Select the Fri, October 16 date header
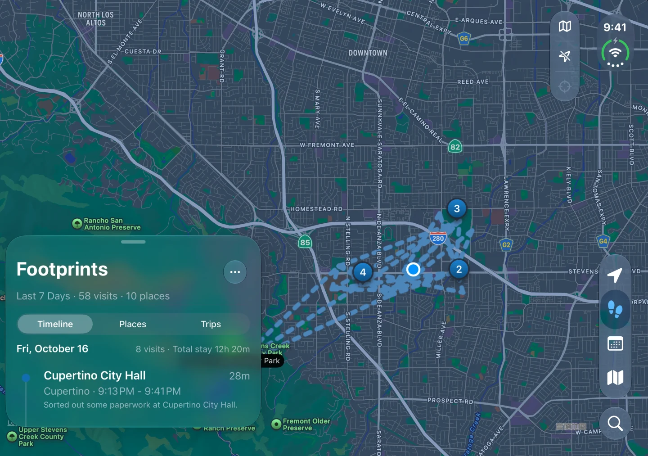 pyautogui.click(x=52, y=349)
